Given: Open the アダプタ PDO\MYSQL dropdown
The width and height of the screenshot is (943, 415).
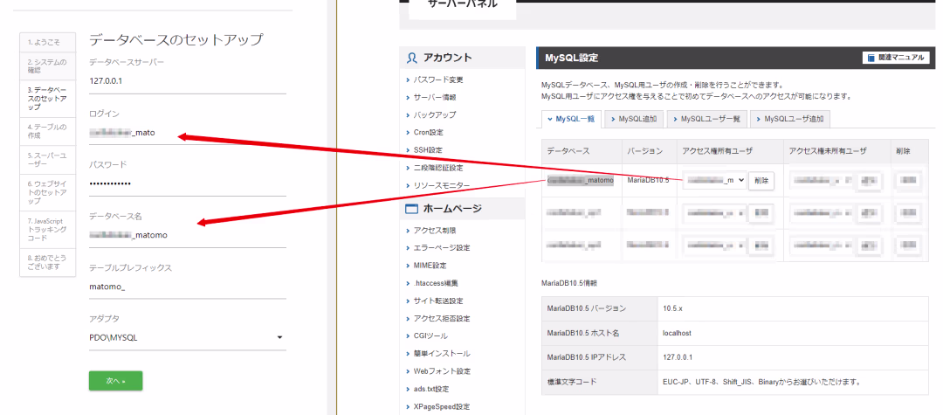Looking at the screenshot, I should tap(187, 337).
